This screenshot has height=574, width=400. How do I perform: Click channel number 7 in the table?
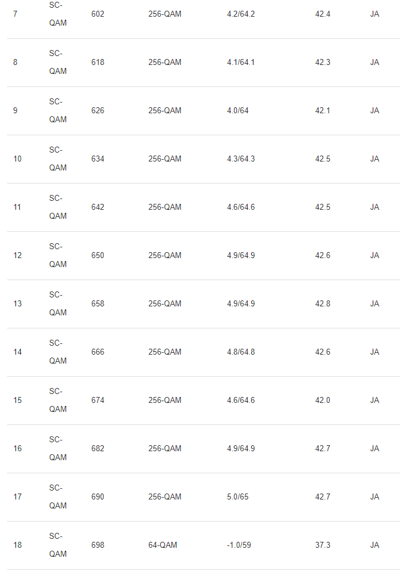tap(15, 14)
